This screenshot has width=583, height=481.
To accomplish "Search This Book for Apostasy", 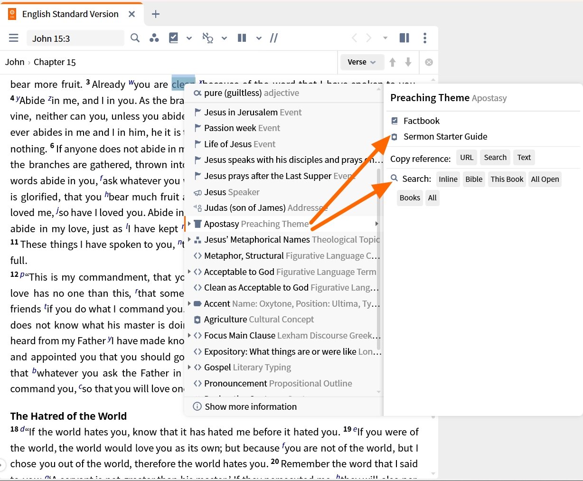I will pyautogui.click(x=507, y=179).
